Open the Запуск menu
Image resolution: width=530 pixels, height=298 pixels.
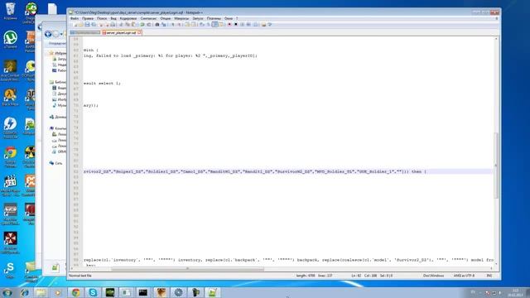click(198, 18)
